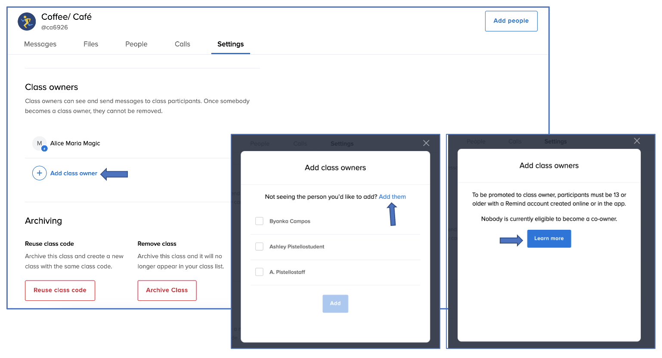Image resolution: width=662 pixels, height=358 pixels.
Task: Close the middle Add class owners dialog
Action: [x=426, y=143]
